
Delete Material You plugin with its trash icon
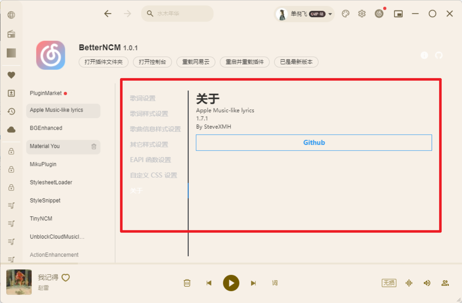pyautogui.click(x=94, y=147)
